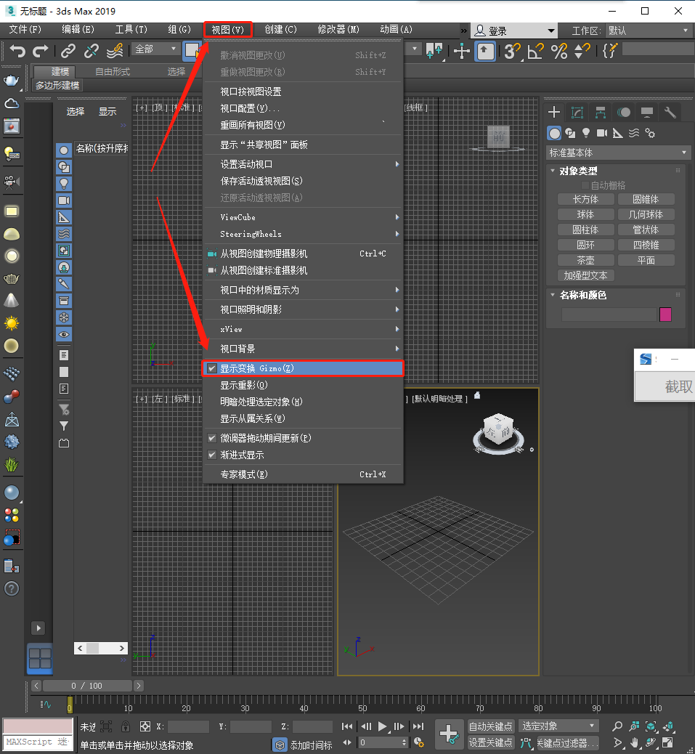This screenshot has width=695, height=754.
Task: Click the Undo arrow in main toolbar
Action: pyautogui.click(x=17, y=51)
